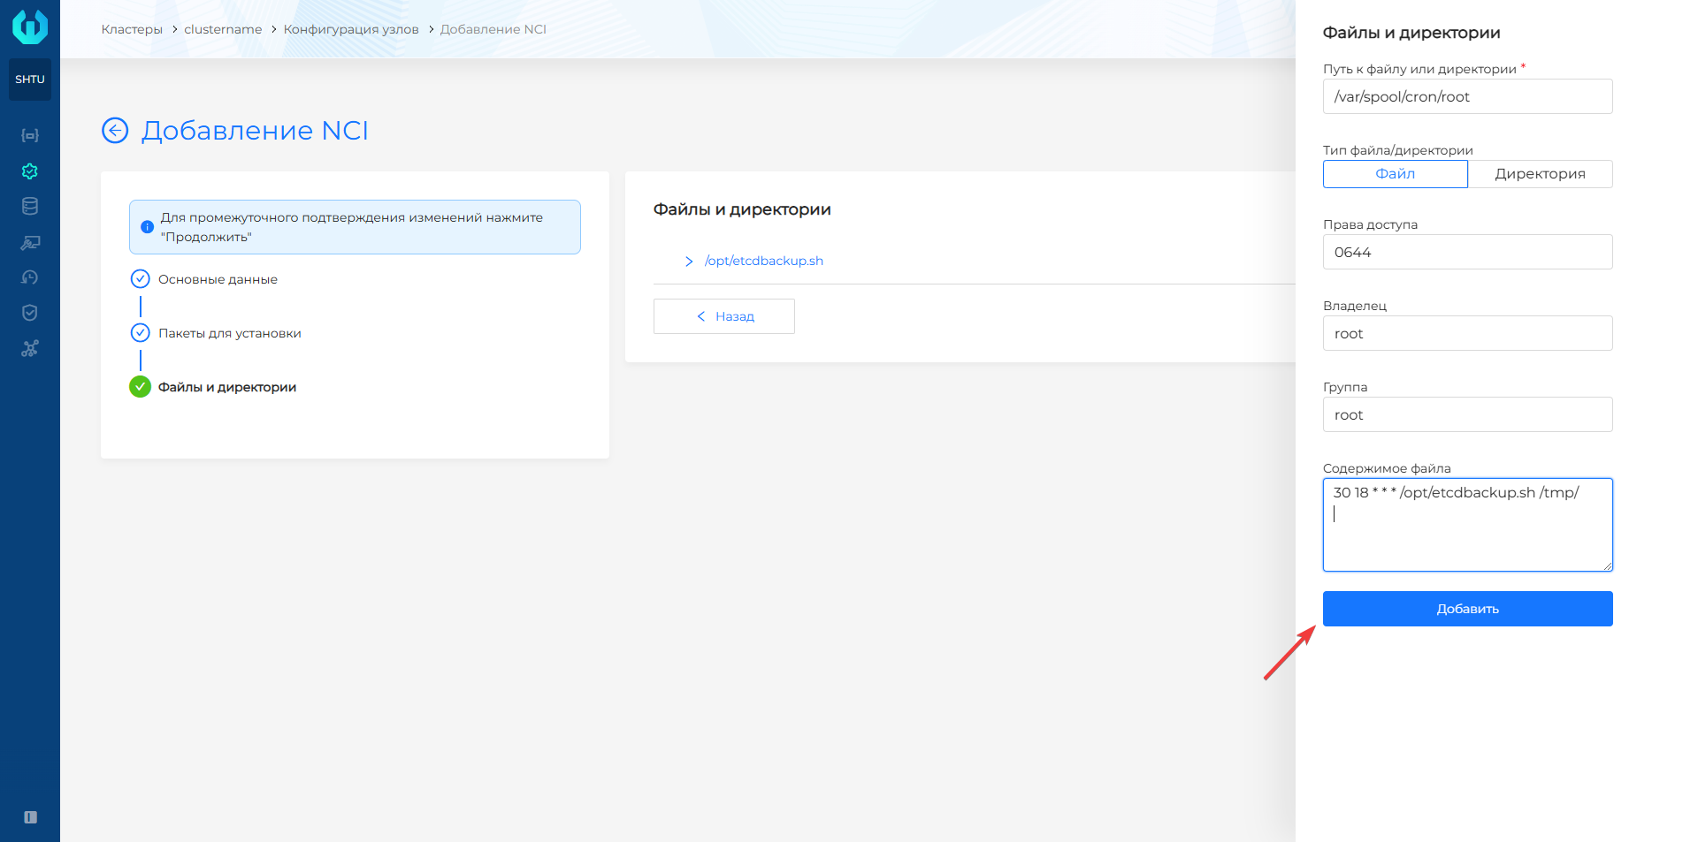Select the 'Файл' type option

tap(1396, 174)
